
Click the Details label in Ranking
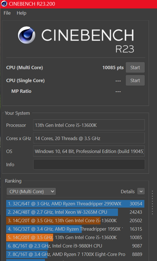click(128, 192)
